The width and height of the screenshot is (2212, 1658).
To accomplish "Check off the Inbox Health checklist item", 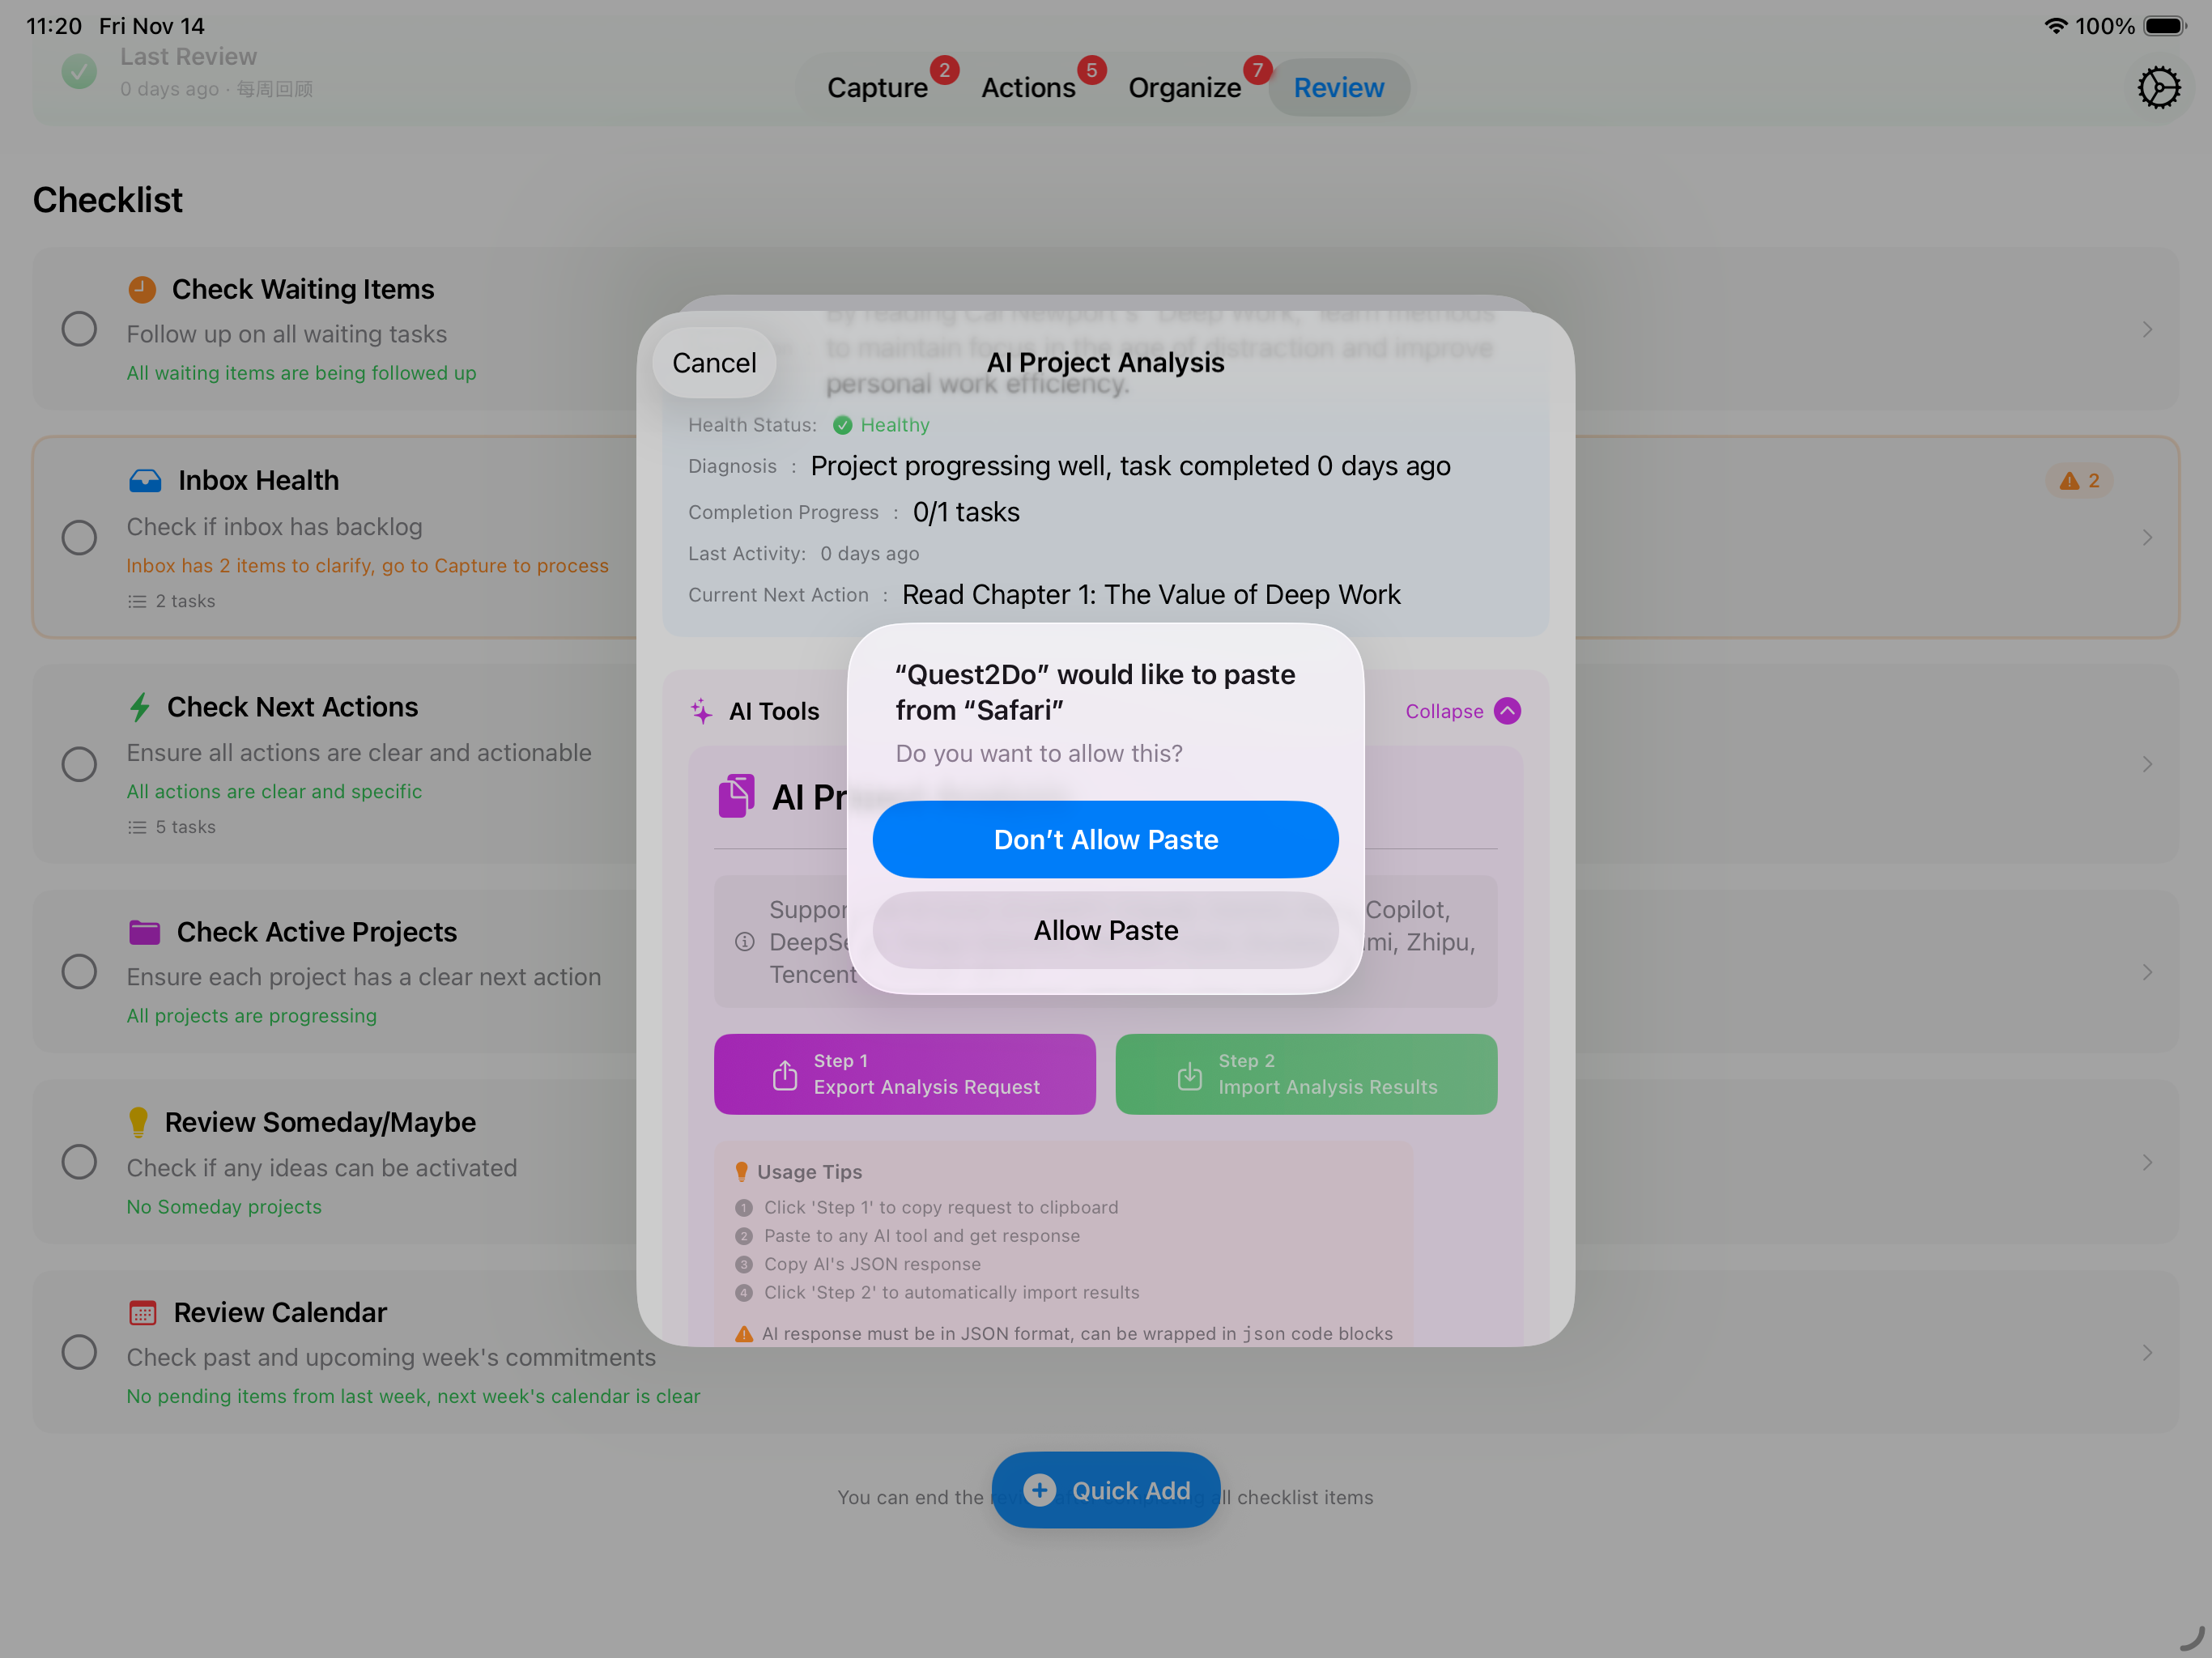I will tap(79, 537).
